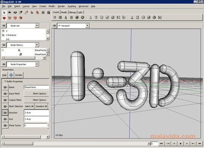Open the Layout menu
Screen dimensions: 204x148
tap(26, 6)
